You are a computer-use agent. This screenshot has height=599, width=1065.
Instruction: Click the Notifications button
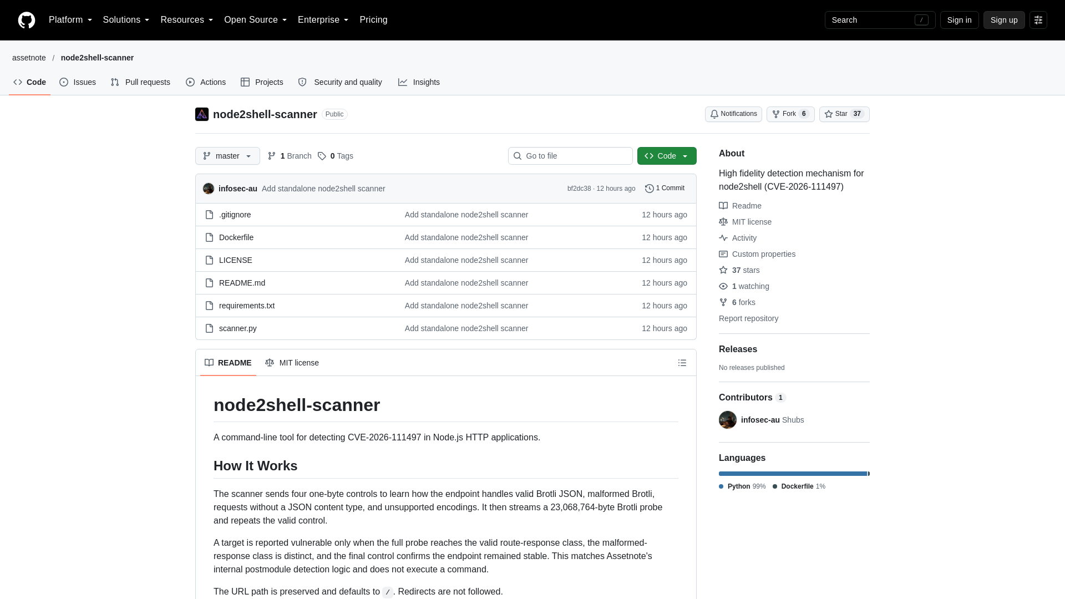(x=733, y=114)
